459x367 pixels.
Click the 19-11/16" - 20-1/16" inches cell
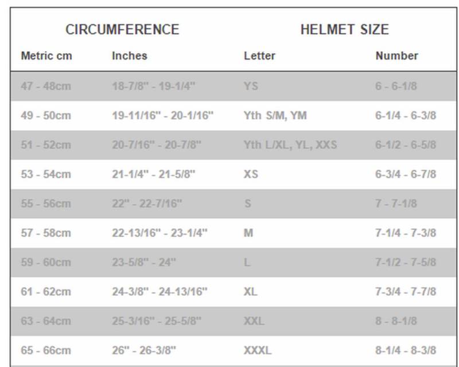(162, 116)
